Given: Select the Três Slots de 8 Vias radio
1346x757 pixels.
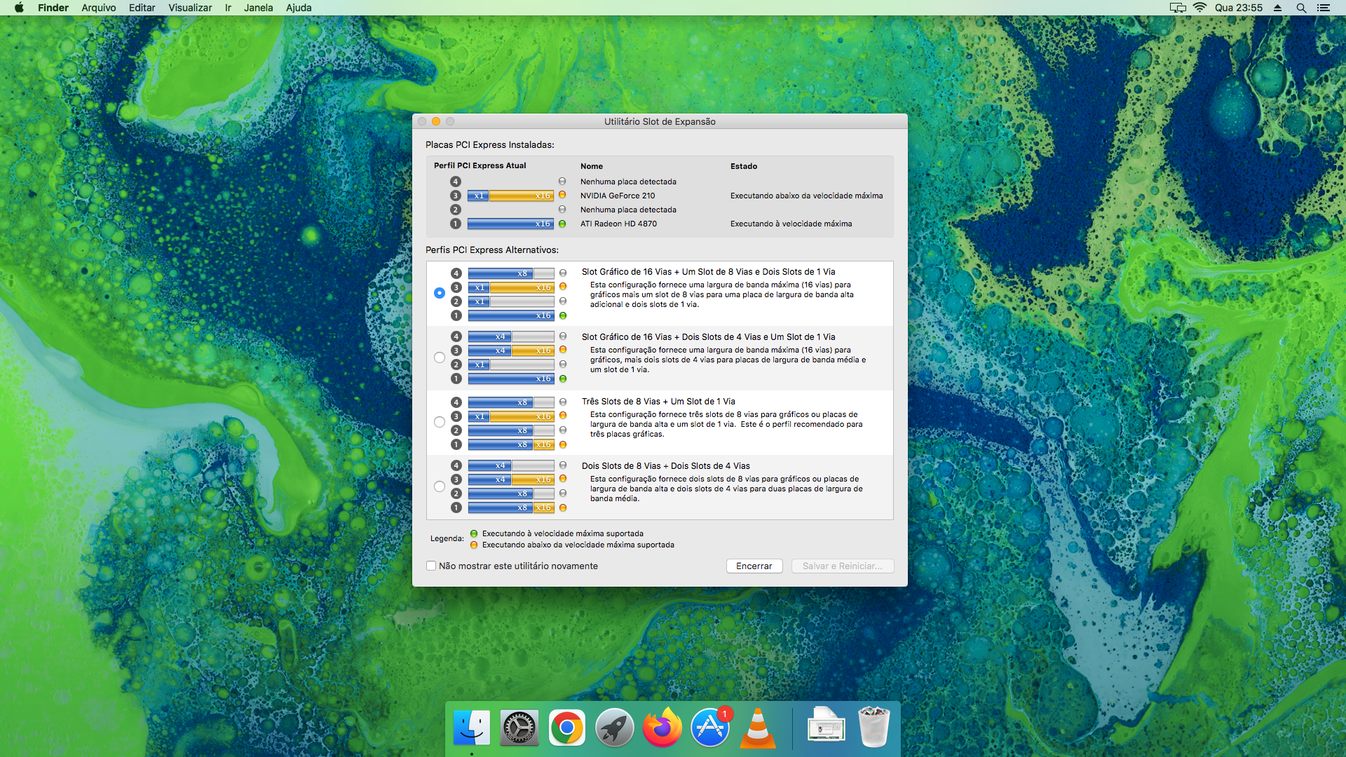Looking at the screenshot, I should tap(440, 422).
